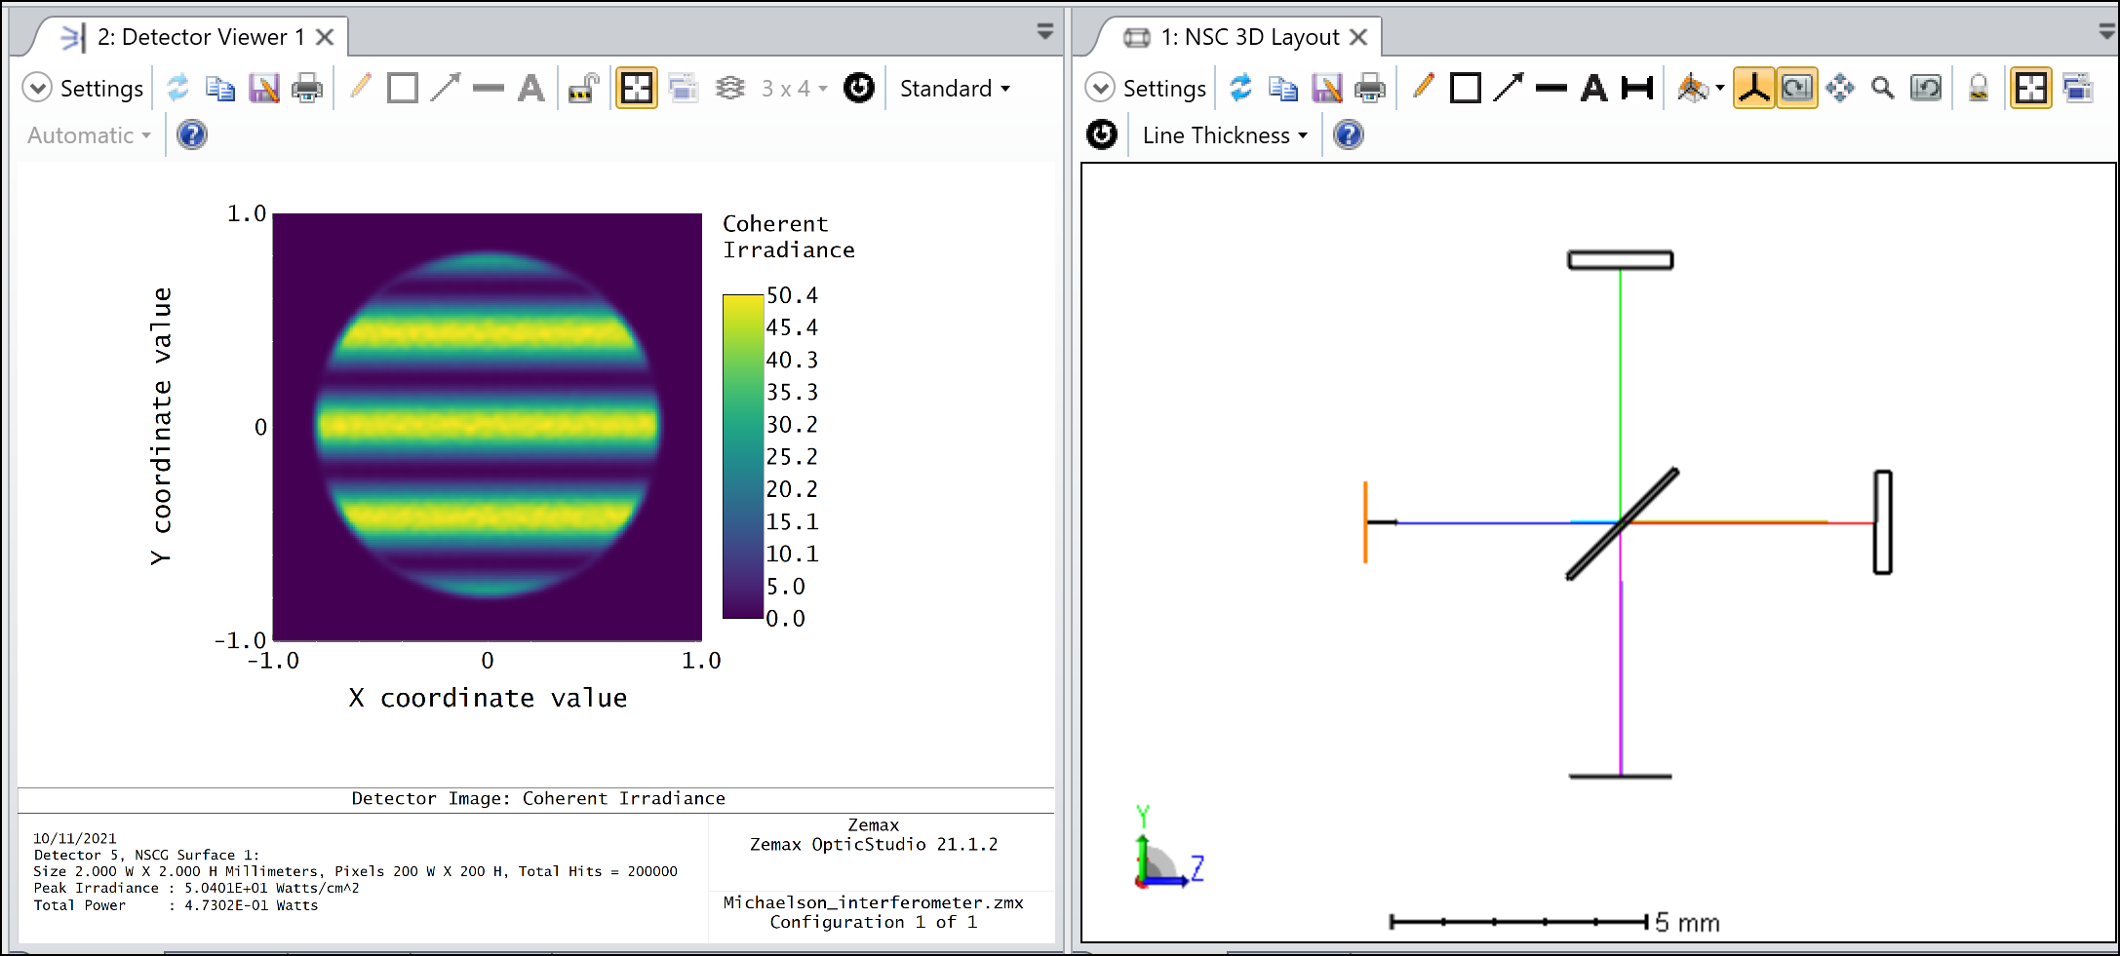The image size is (2120, 956).
Task: Select line annotation tool in Detector Viewer
Action: pyautogui.click(x=488, y=88)
